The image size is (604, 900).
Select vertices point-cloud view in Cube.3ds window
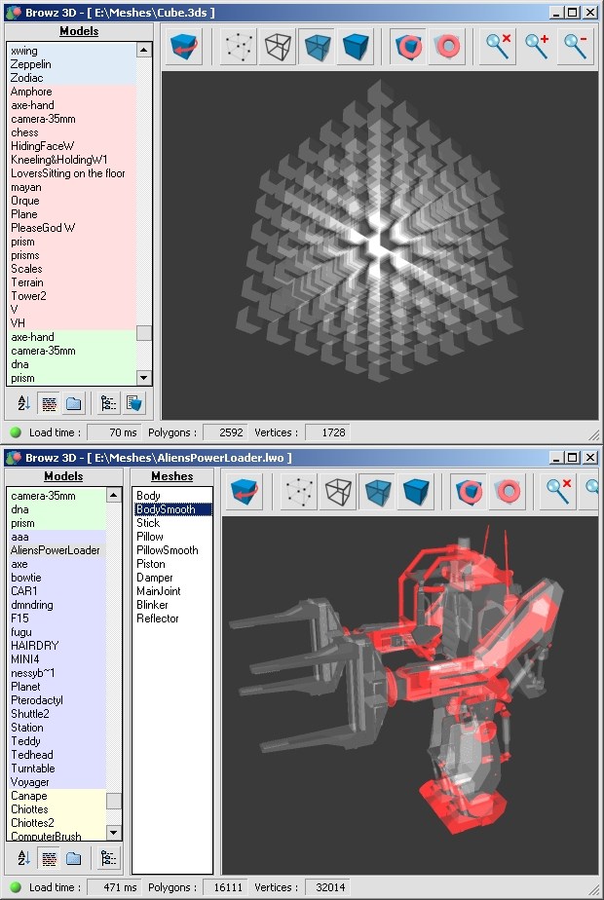pyautogui.click(x=239, y=46)
